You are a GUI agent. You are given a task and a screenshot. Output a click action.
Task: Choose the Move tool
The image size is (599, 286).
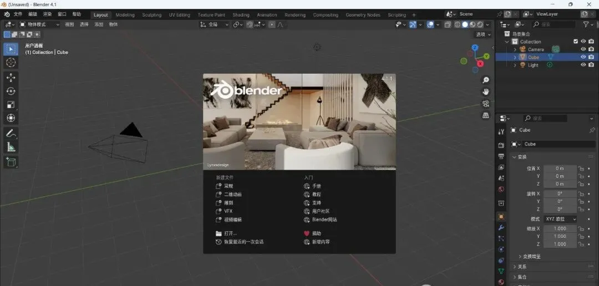pos(11,78)
